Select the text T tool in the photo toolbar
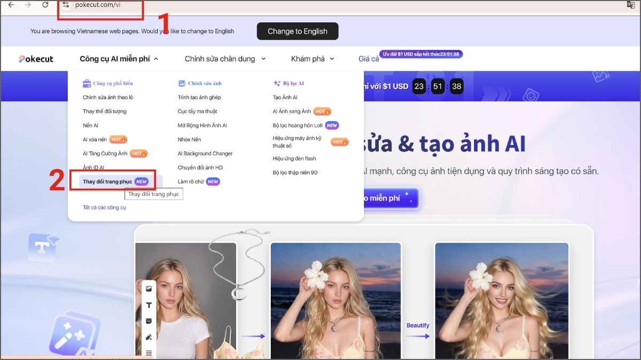Screen dimensions: 641x360 click(149, 305)
